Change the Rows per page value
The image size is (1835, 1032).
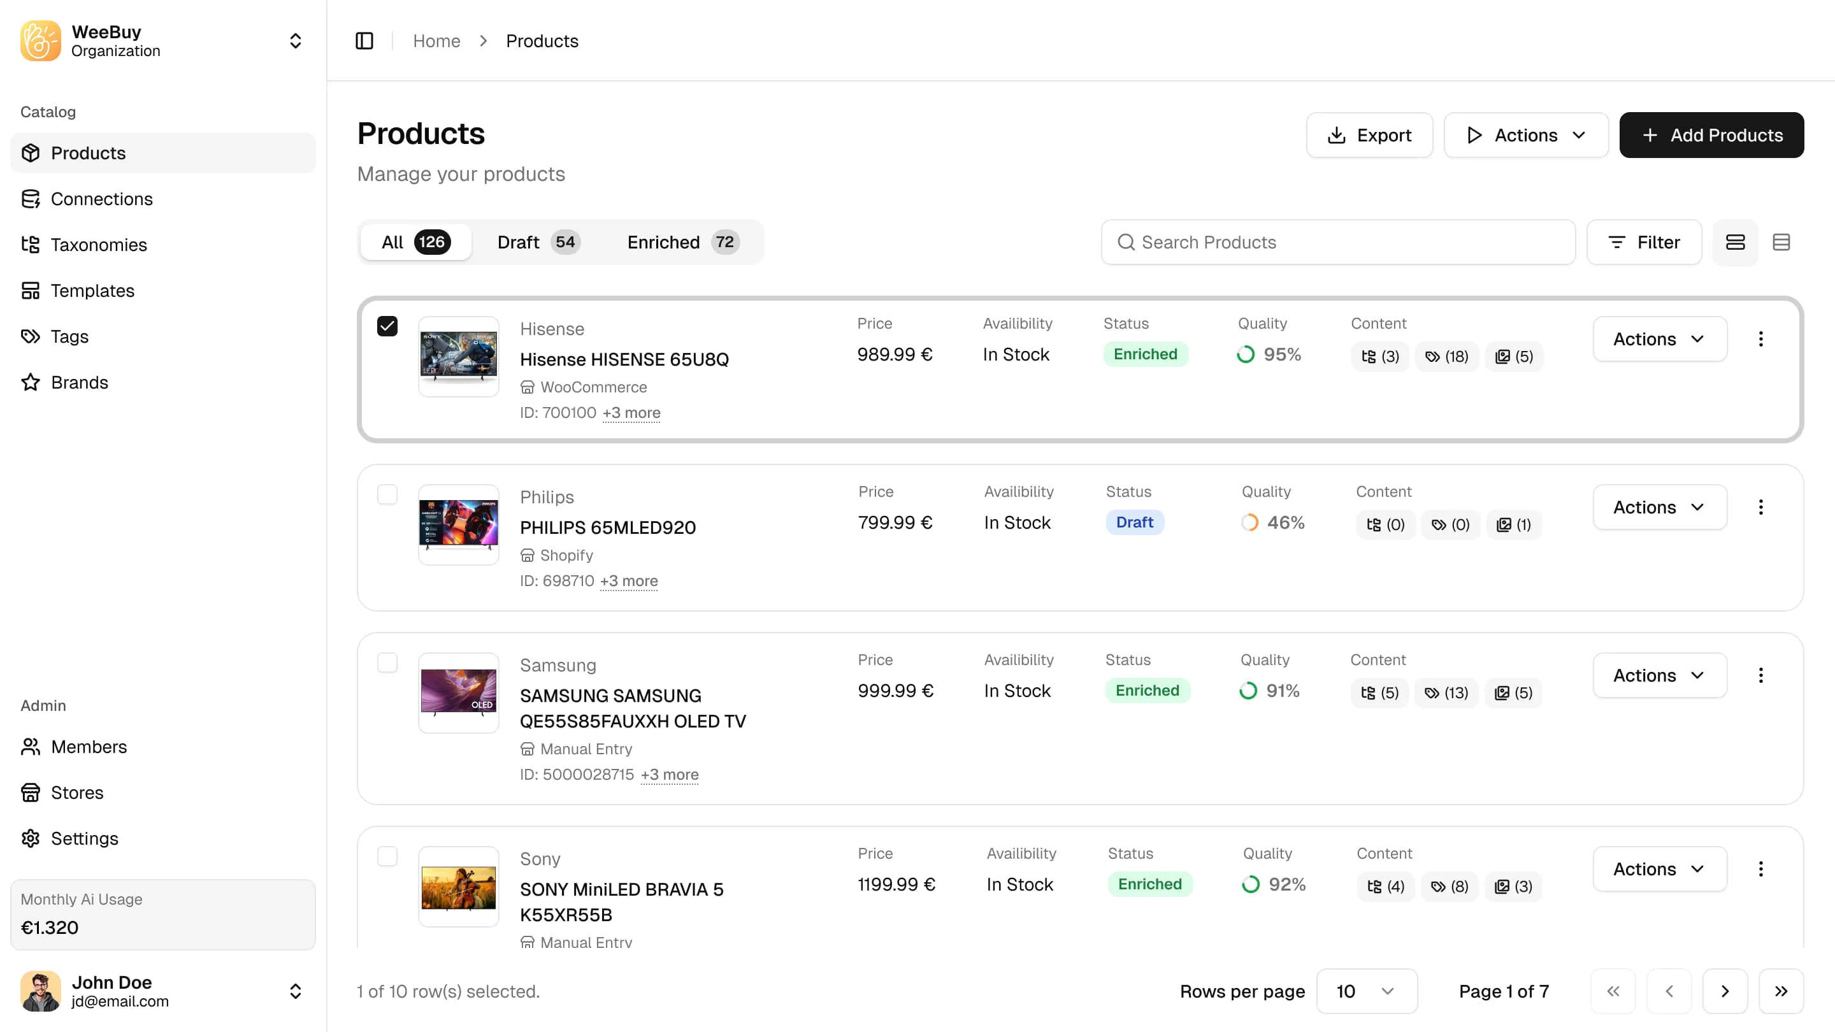1365,991
